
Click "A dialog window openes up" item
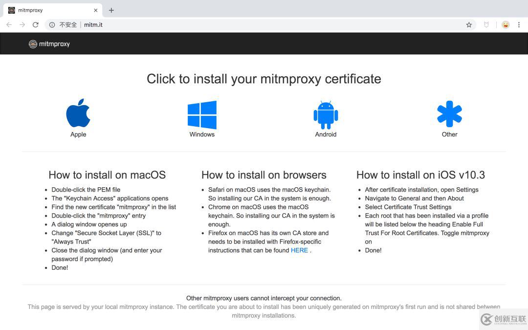point(89,224)
